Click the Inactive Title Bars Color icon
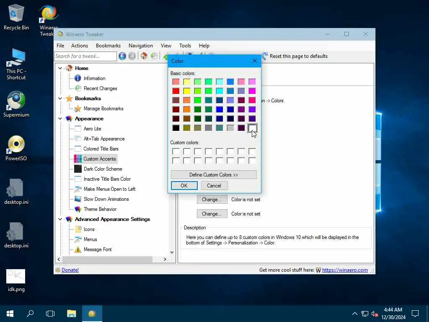429x322 pixels. [x=78, y=179]
